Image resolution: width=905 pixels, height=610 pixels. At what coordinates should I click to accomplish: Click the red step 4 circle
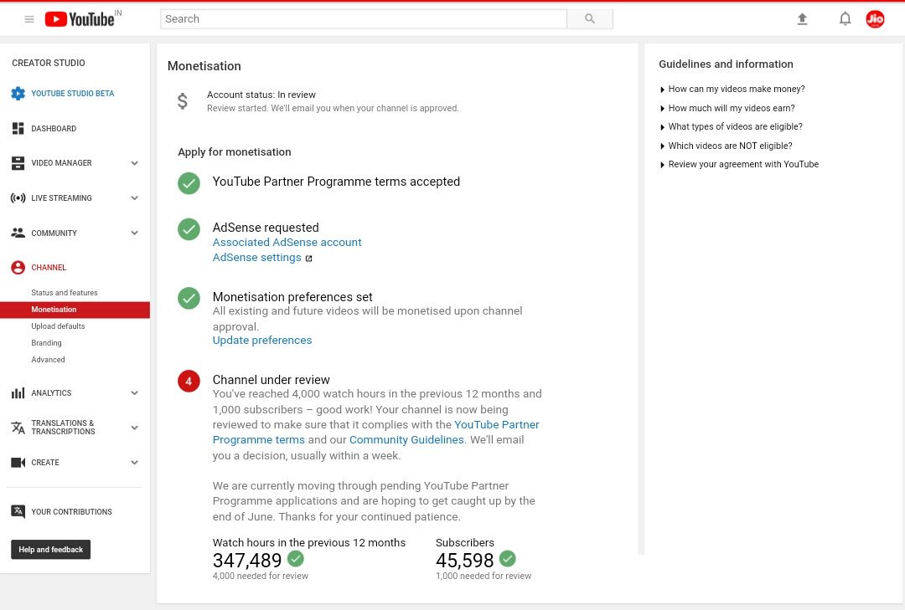189,381
